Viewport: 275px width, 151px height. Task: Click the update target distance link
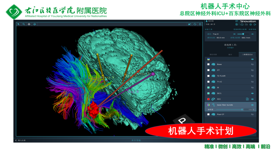240,29
